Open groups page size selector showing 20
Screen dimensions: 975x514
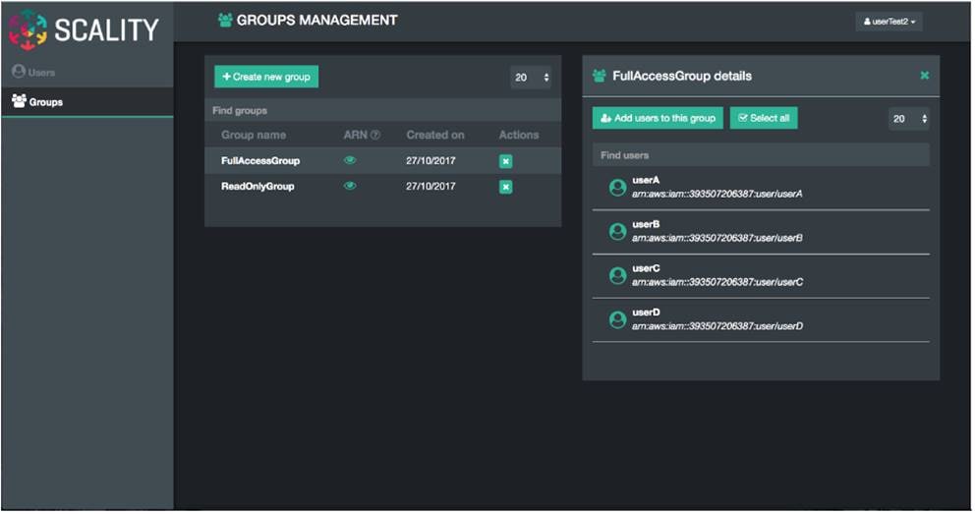click(x=531, y=77)
